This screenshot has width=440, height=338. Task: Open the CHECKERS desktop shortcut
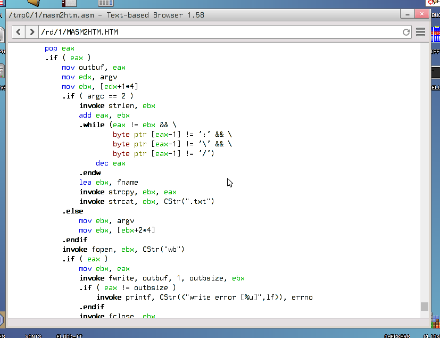coord(397,335)
